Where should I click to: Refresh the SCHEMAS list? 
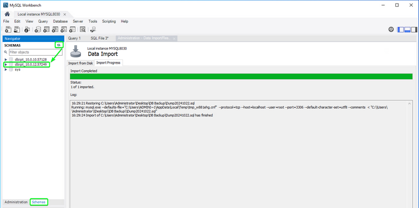pyautogui.click(x=59, y=45)
